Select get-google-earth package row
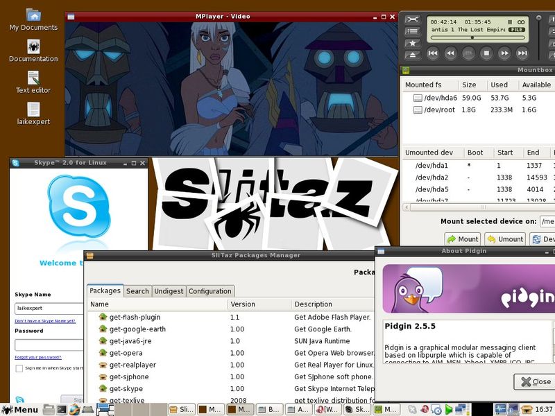Image resolution: width=555 pixels, height=416 pixels. pos(231,329)
